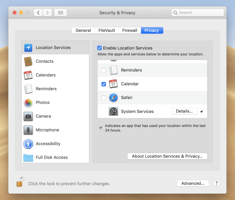
Task: Click the magnifying glass in search field
Action: pos(175,13)
